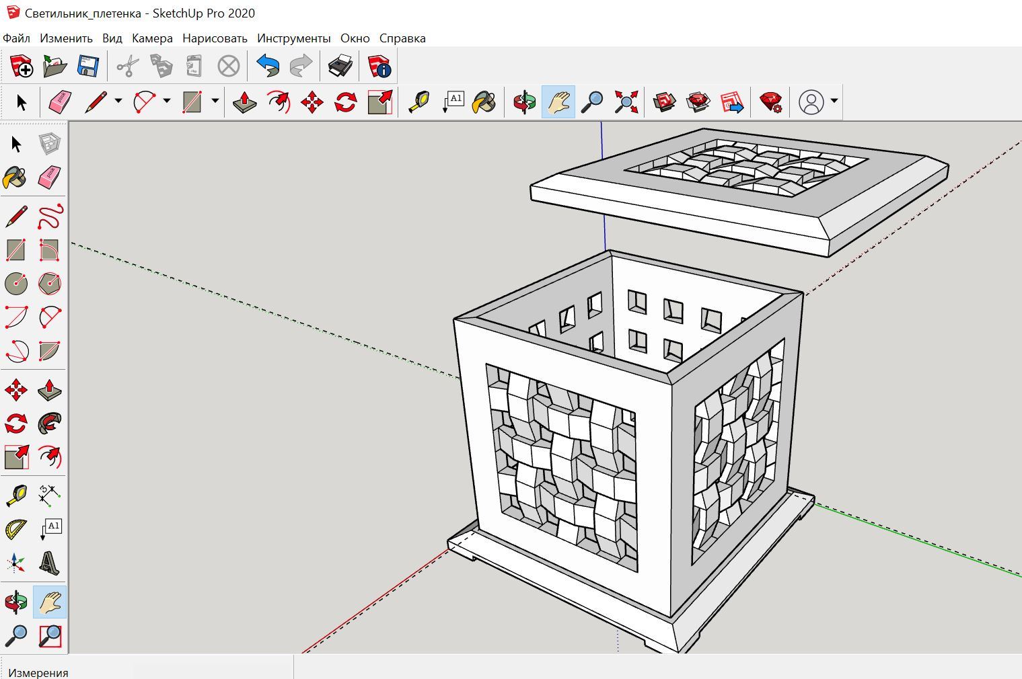1022x679 pixels.
Task: Click the lamp lid object in the viewport
Action: coord(740,192)
